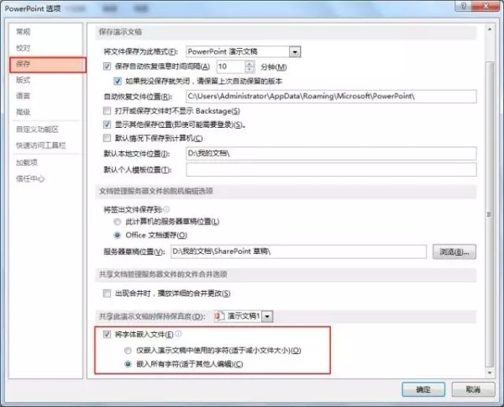Select 此计算机的服务器草稿位置 radio option
Viewport: 504px width, 407px height.
pyautogui.click(x=117, y=221)
